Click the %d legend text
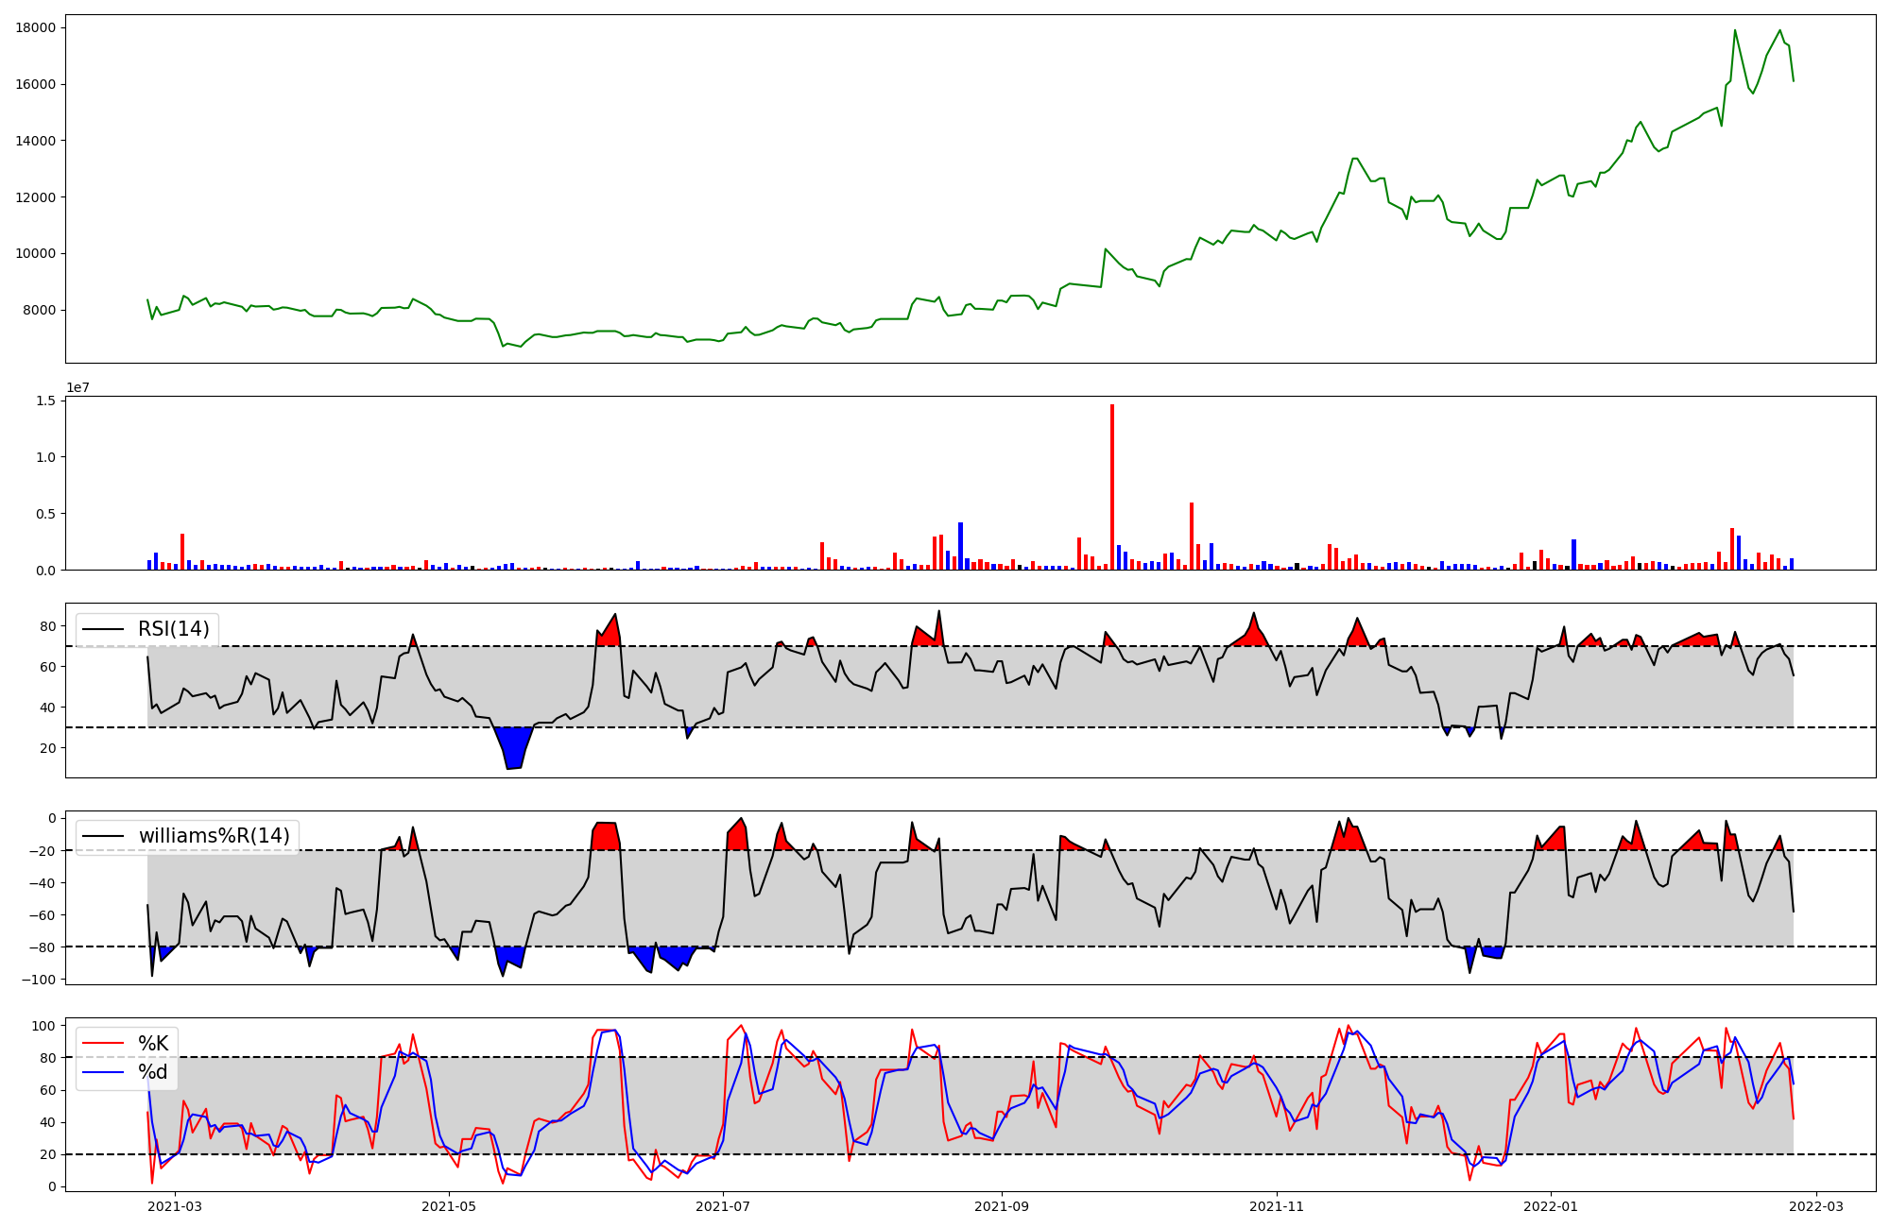The image size is (1890, 1228). point(153,1072)
